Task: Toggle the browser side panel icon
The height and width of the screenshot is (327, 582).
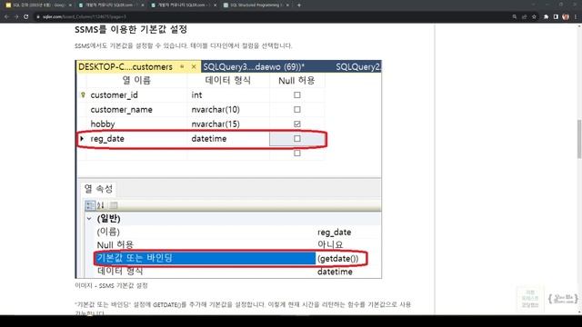Action: coord(556,16)
